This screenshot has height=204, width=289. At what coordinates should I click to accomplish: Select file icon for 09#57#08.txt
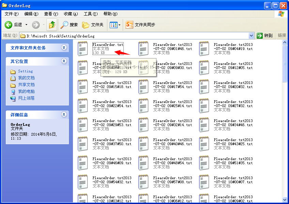pos(143,182)
